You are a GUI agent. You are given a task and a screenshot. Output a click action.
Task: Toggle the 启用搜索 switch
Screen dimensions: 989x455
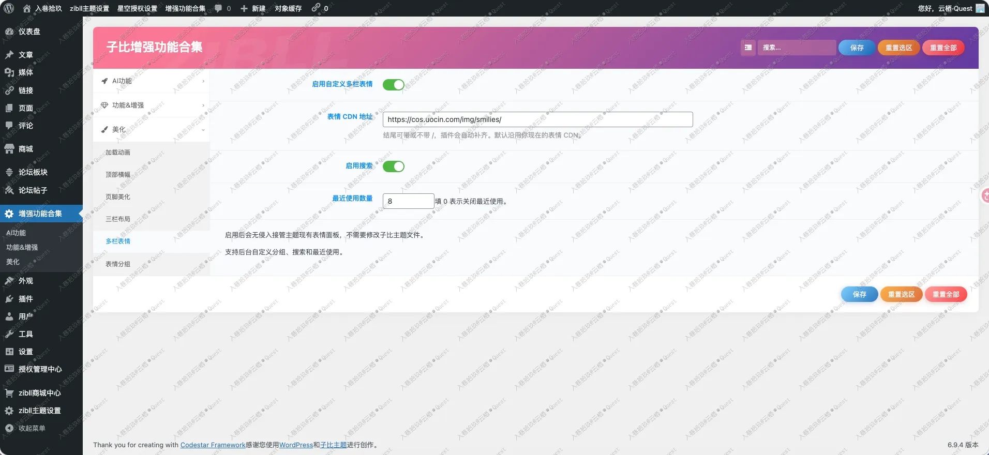[x=393, y=166]
